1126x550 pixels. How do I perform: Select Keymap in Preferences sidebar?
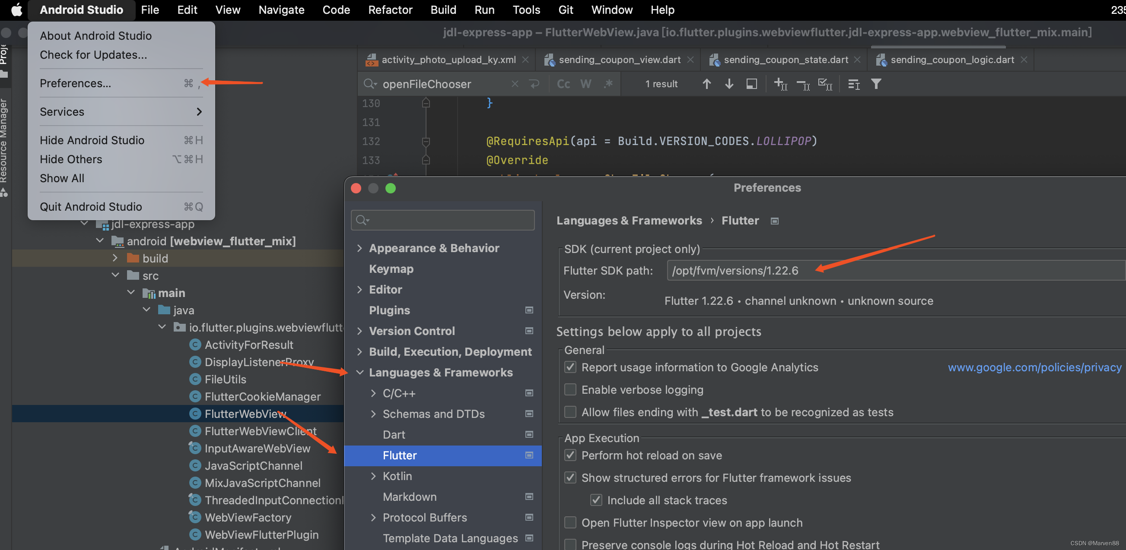(391, 269)
